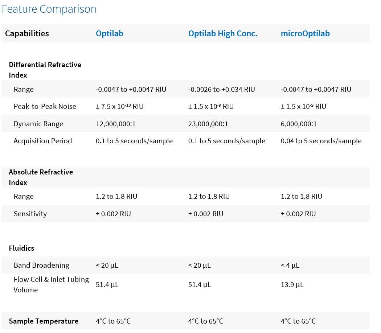
Task: Select the Peak-to-Peak Noise row label
Action: click(x=45, y=107)
